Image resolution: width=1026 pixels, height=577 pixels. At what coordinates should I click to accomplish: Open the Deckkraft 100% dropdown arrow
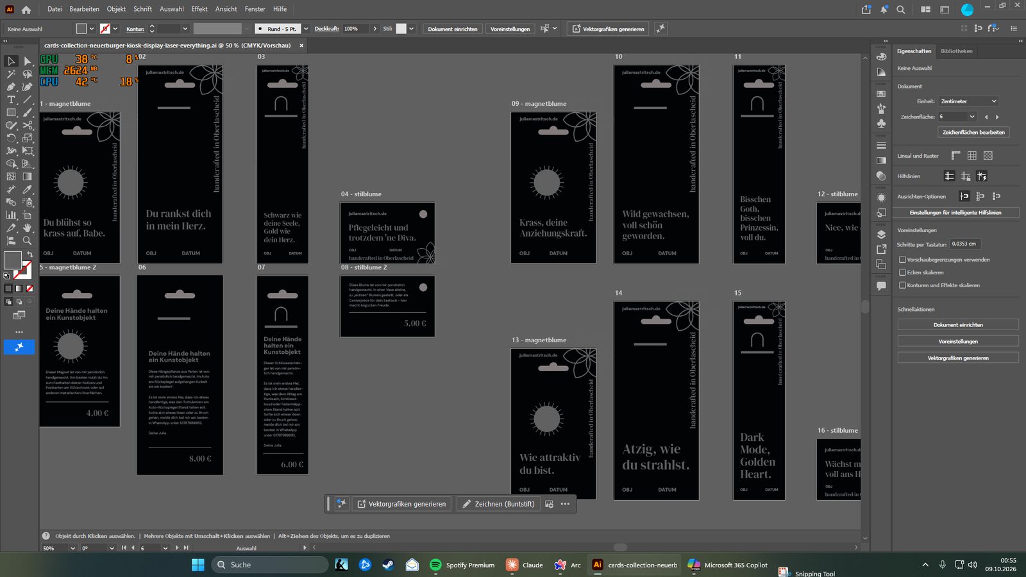pos(374,29)
